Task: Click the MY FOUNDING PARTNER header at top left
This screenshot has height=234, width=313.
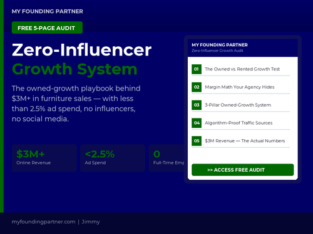Action: pyautogui.click(x=48, y=11)
